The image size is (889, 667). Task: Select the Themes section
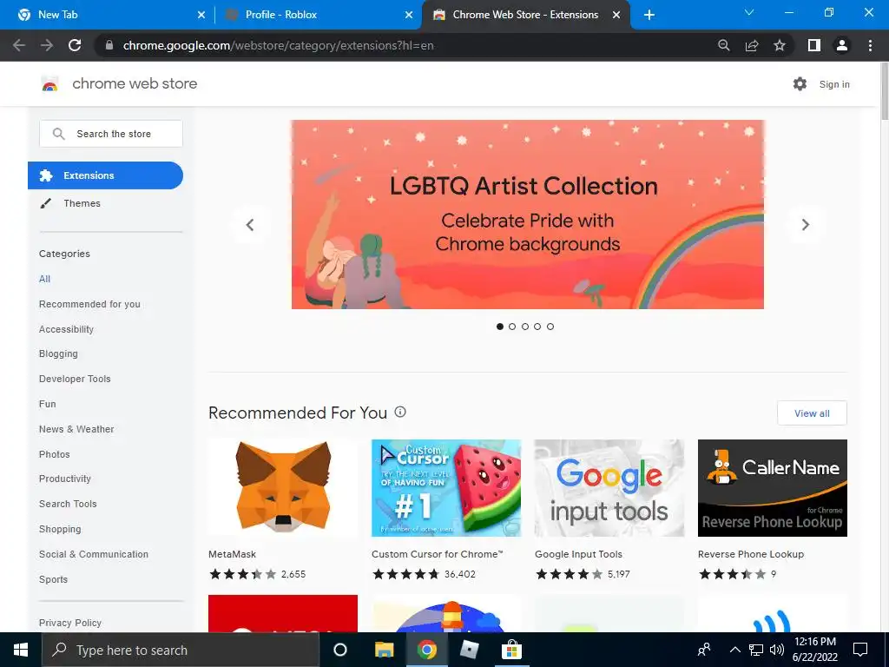pyautogui.click(x=82, y=203)
